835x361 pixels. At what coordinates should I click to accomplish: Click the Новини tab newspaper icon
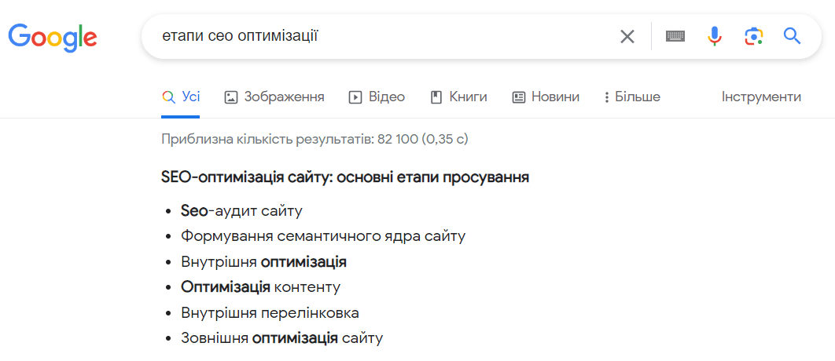(519, 97)
